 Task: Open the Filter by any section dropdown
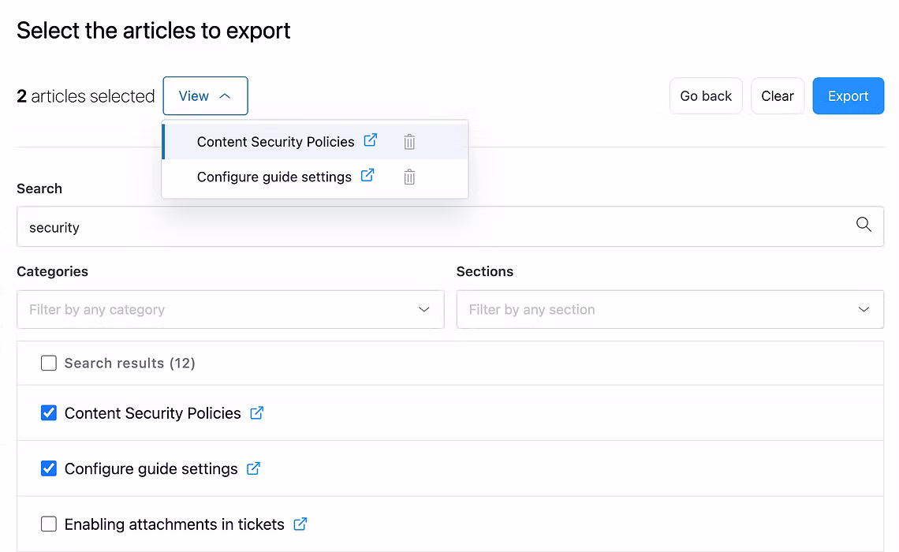(x=670, y=310)
